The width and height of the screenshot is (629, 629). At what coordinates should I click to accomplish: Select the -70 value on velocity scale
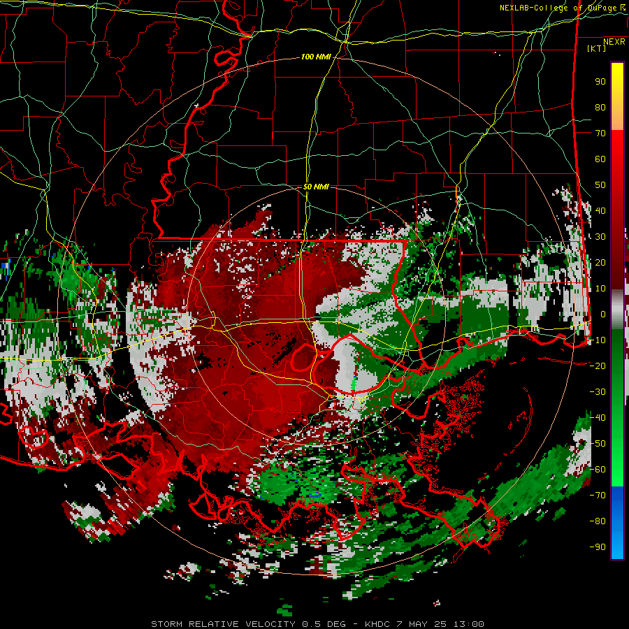598,496
